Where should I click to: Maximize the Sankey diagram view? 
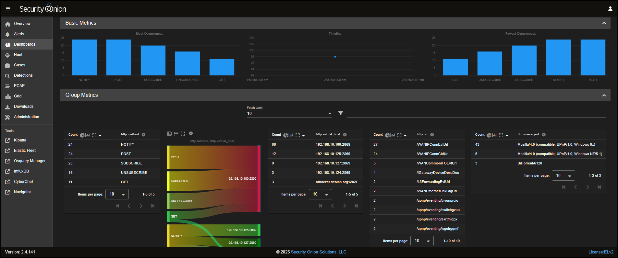point(183,134)
